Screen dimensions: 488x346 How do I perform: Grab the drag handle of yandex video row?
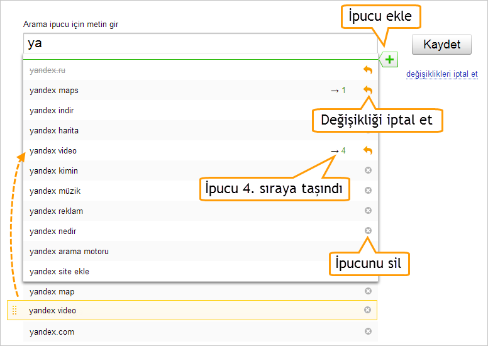(14, 310)
